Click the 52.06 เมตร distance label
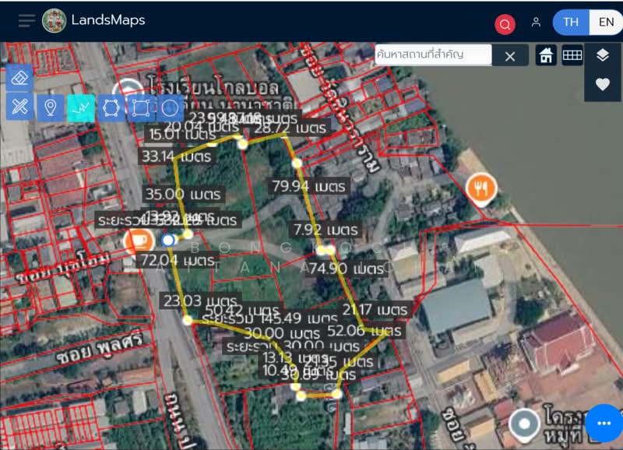The image size is (623, 450). [x=364, y=330]
